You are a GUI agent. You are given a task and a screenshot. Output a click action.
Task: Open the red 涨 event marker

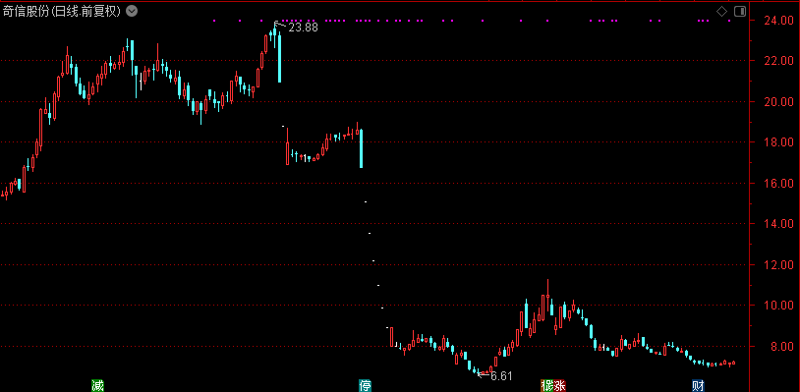[560, 385]
